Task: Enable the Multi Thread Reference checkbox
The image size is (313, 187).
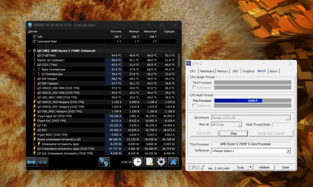Action: [x=194, y=105]
